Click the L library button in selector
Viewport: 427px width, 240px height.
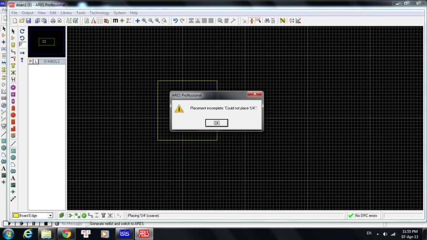coord(36,62)
